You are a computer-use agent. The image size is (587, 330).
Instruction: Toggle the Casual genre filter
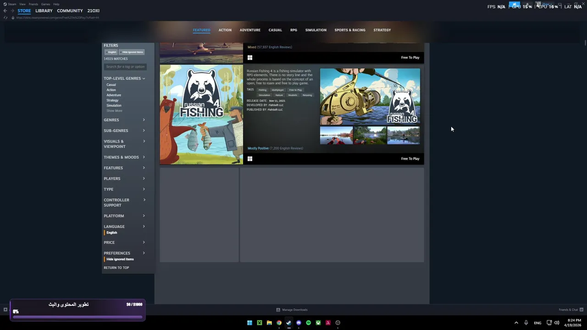[111, 85]
